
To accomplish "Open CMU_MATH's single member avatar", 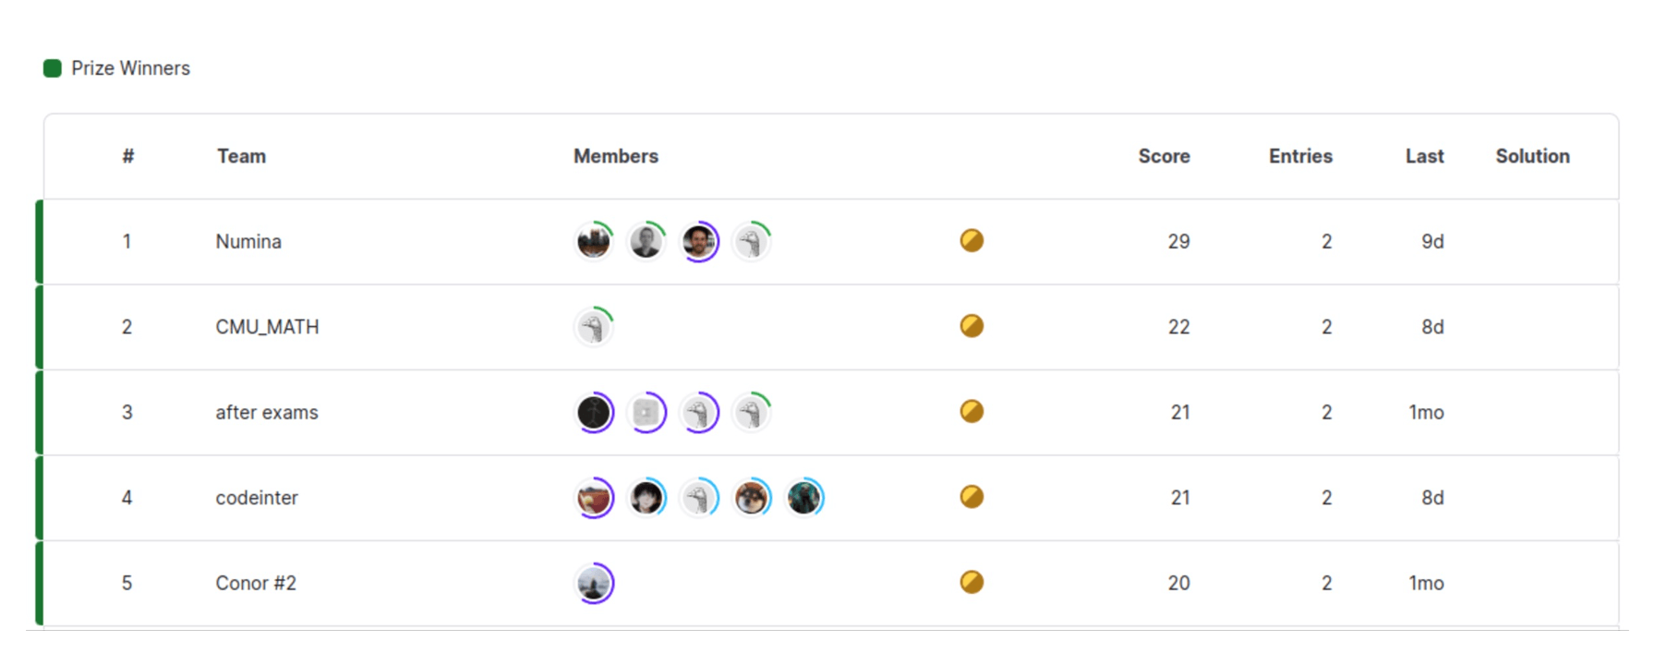I will [594, 327].
